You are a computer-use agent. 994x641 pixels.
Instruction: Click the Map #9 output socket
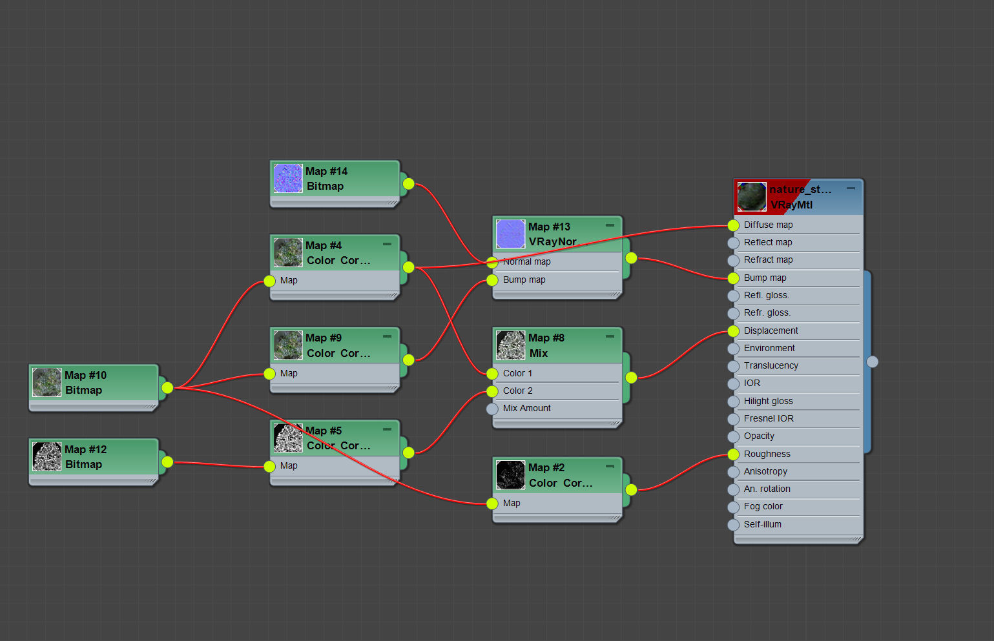[x=408, y=360]
